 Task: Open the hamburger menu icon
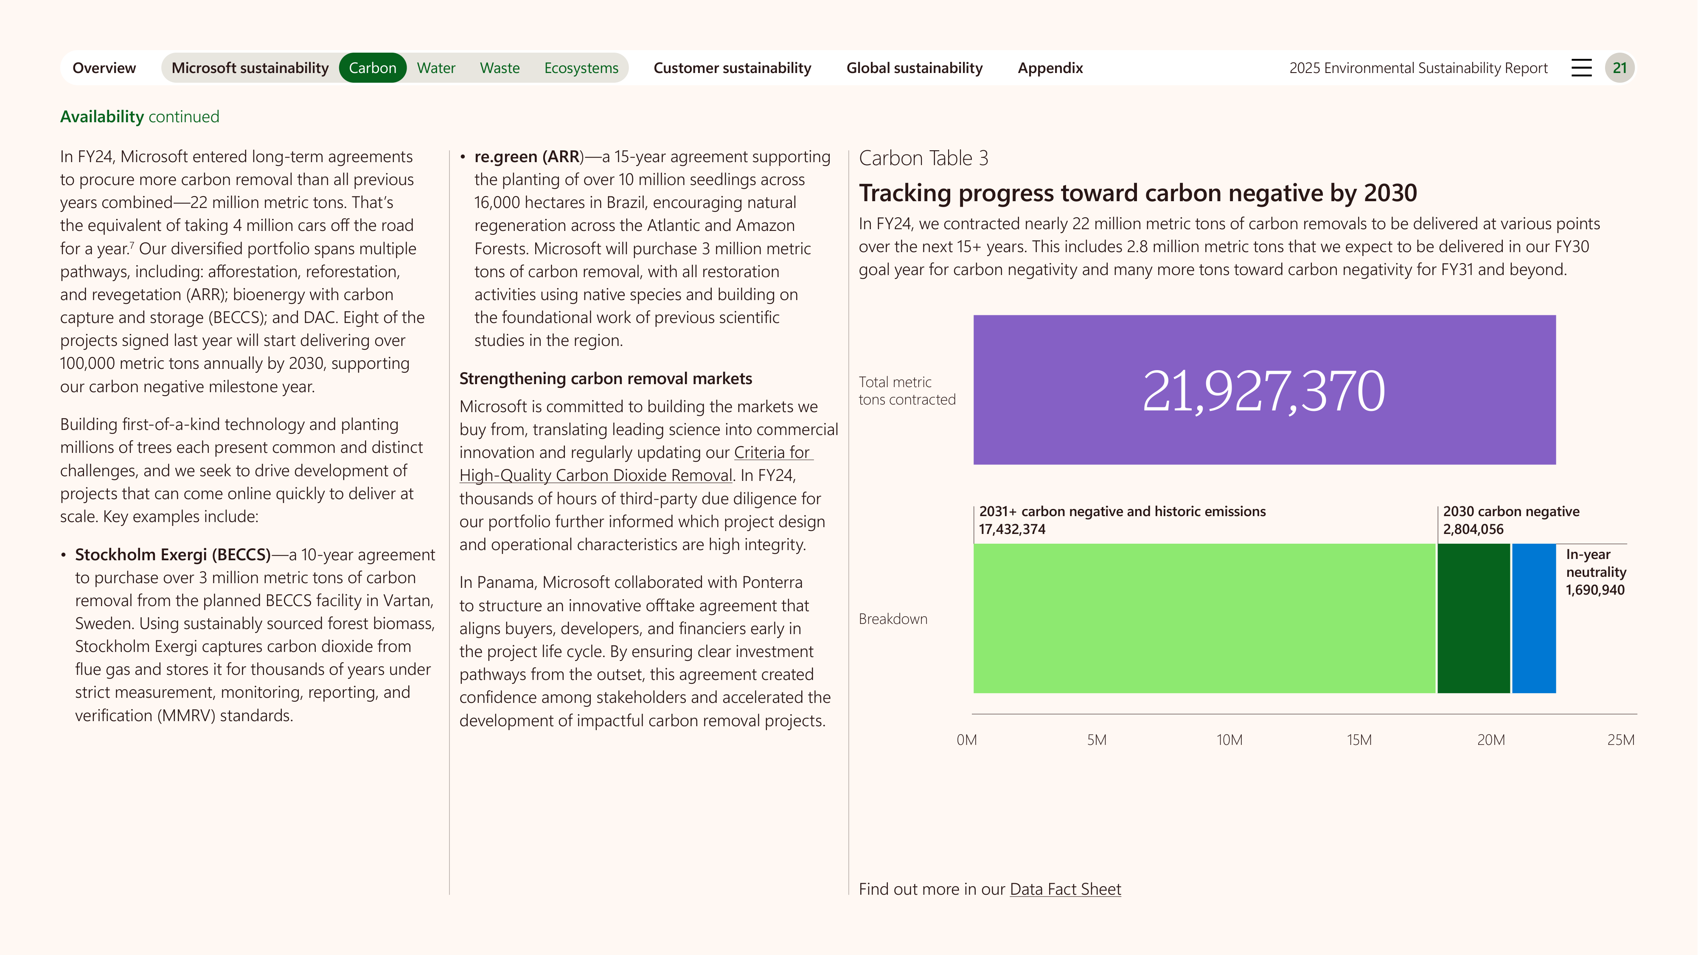pyautogui.click(x=1581, y=68)
